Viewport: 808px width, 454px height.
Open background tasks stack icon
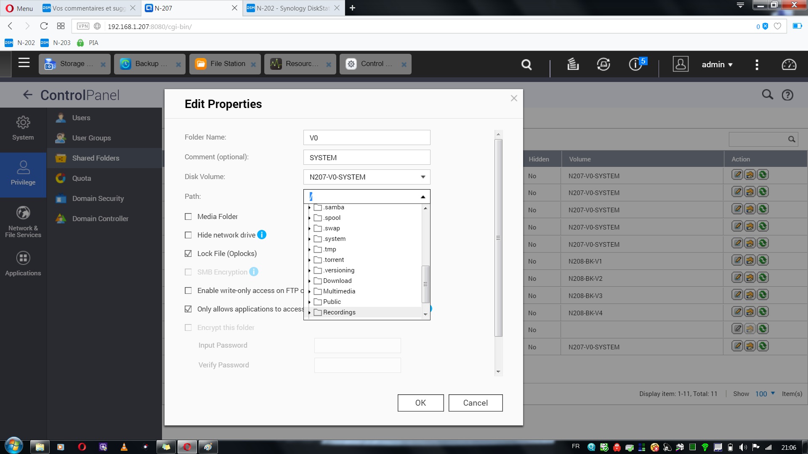573,64
